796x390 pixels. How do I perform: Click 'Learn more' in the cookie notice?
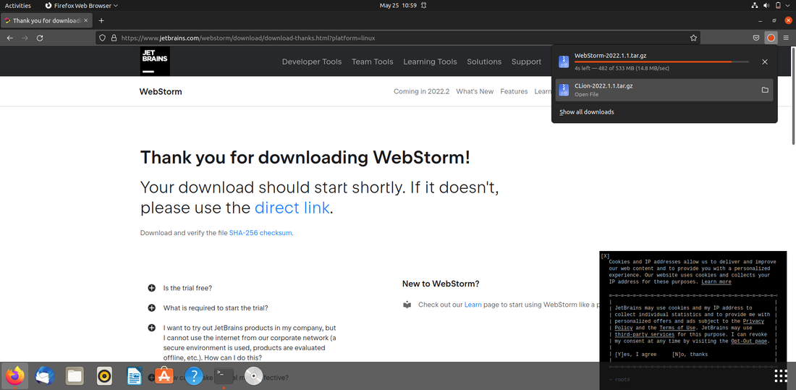click(x=716, y=281)
